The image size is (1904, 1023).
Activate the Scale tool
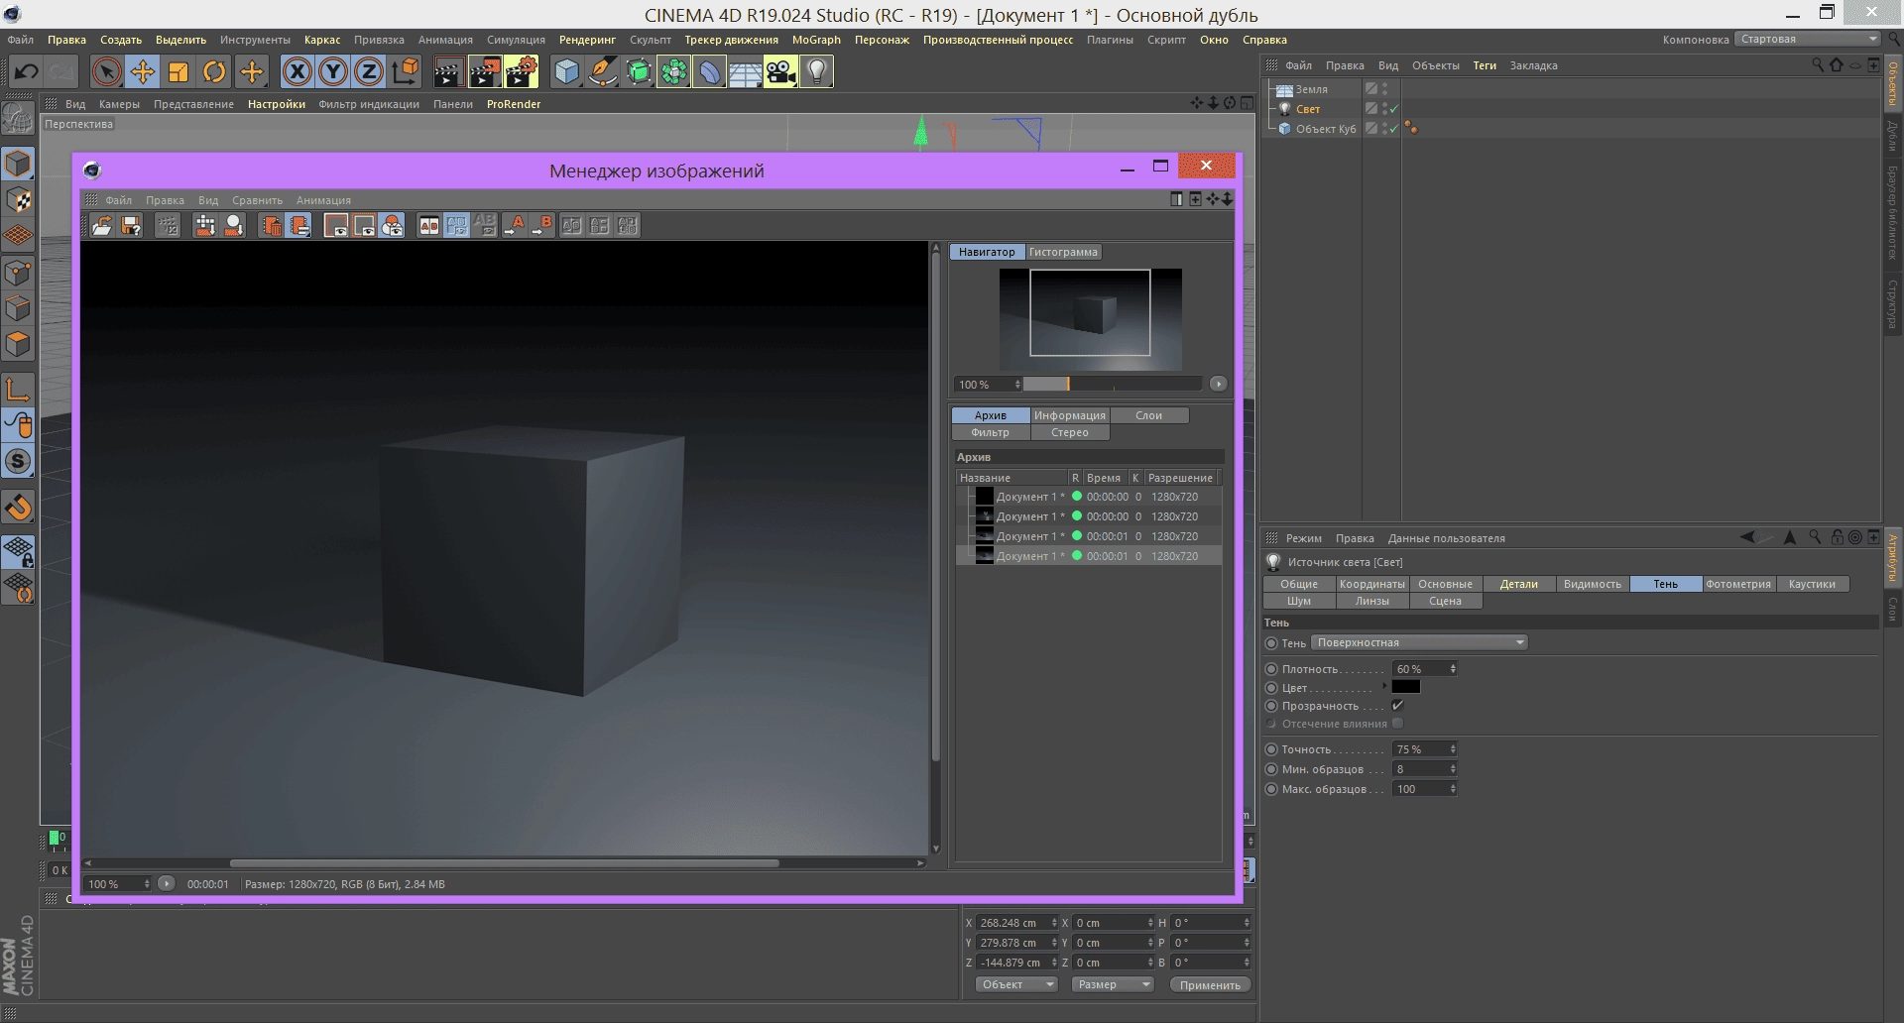pyautogui.click(x=178, y=71)
